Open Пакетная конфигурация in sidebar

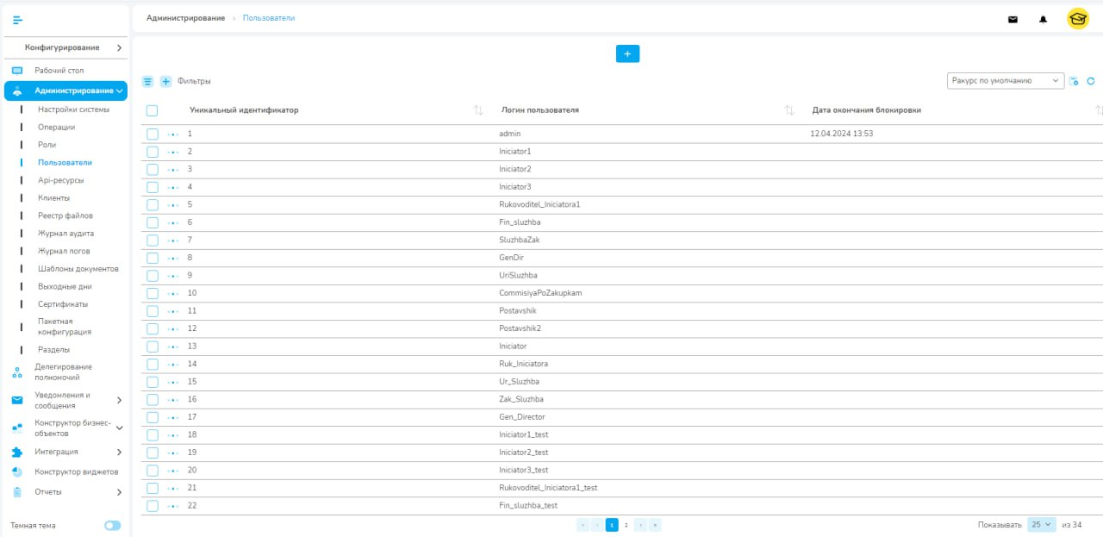pyautogui.click(x=65, y=327)
